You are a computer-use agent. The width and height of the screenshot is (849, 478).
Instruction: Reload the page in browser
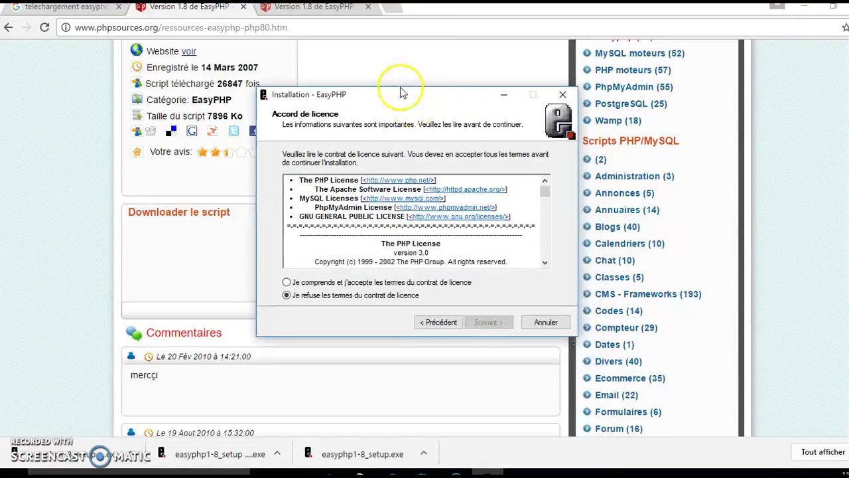click(x=44, y=27)
